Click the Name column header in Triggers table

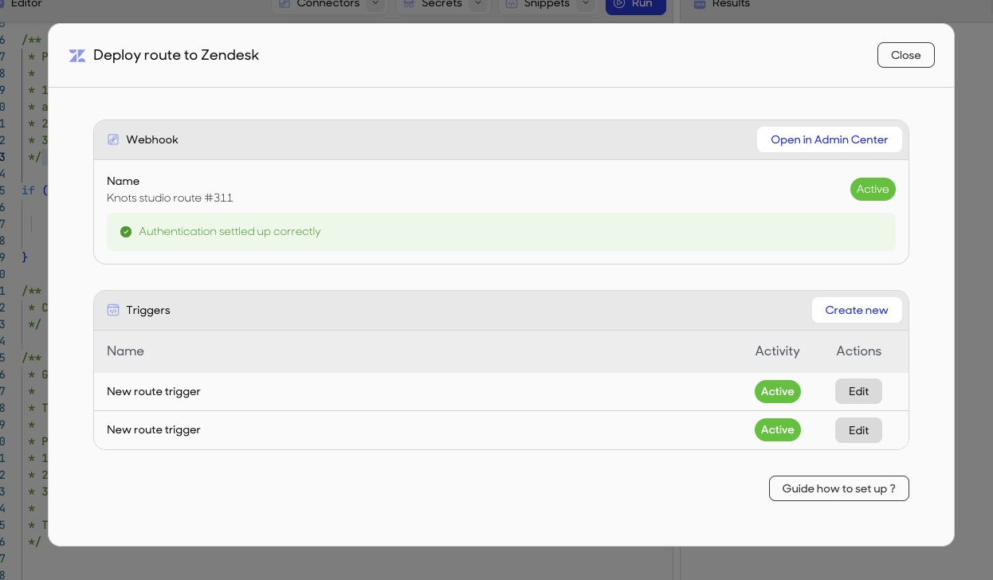125,351
